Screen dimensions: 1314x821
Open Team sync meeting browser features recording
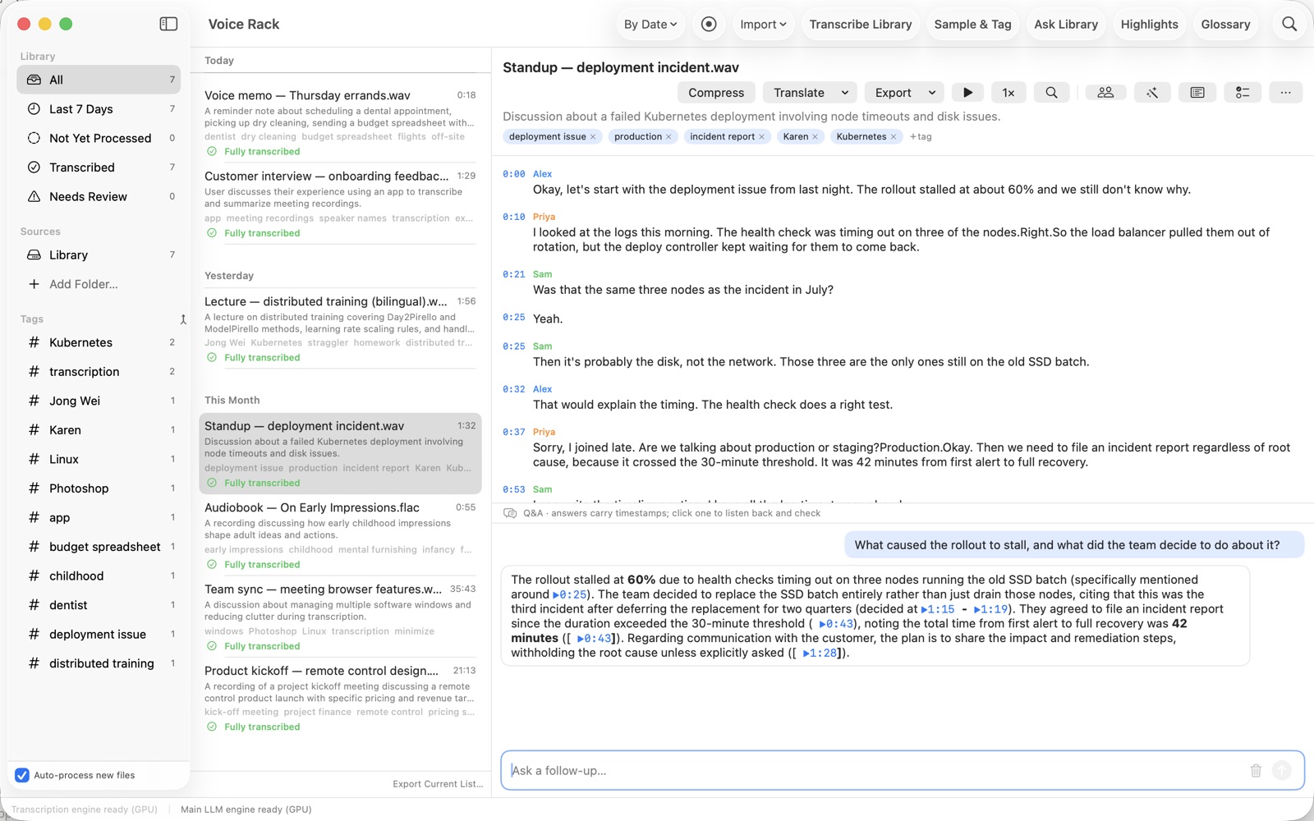(x=340, y=617)
